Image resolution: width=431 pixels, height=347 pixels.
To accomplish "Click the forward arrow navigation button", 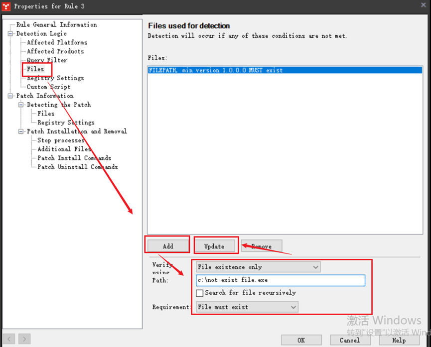I will click(24, 339).
